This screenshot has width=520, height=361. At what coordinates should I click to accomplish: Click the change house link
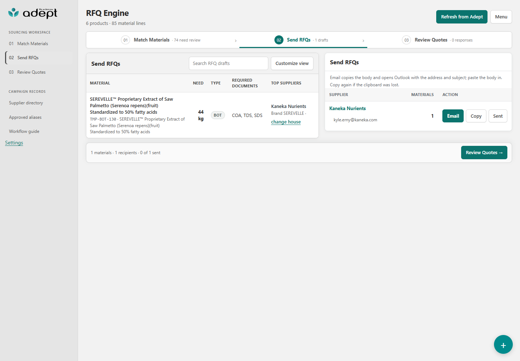click(x=286, y=122)
